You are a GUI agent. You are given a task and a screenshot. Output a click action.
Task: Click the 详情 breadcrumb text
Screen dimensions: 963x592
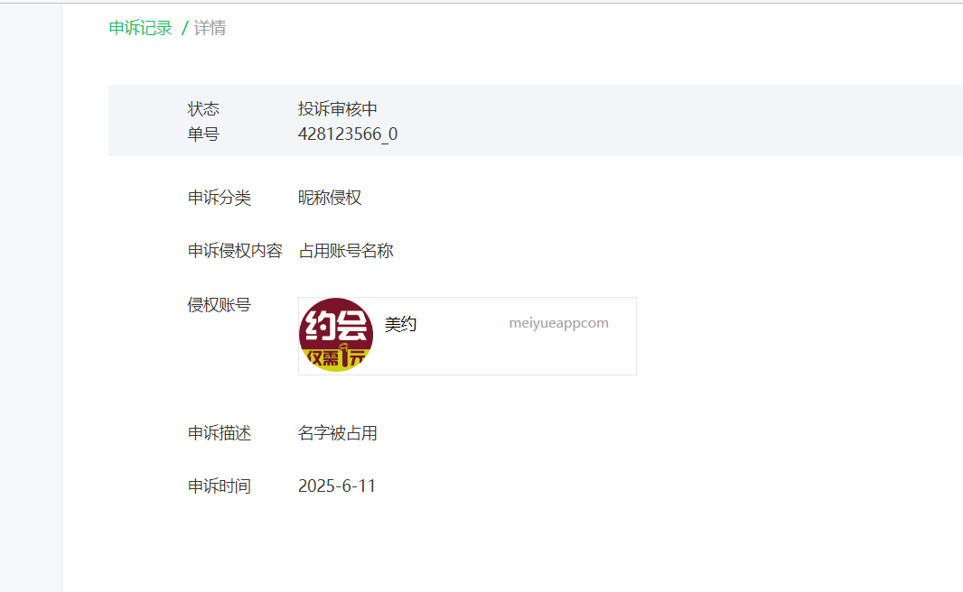(210, 28)
